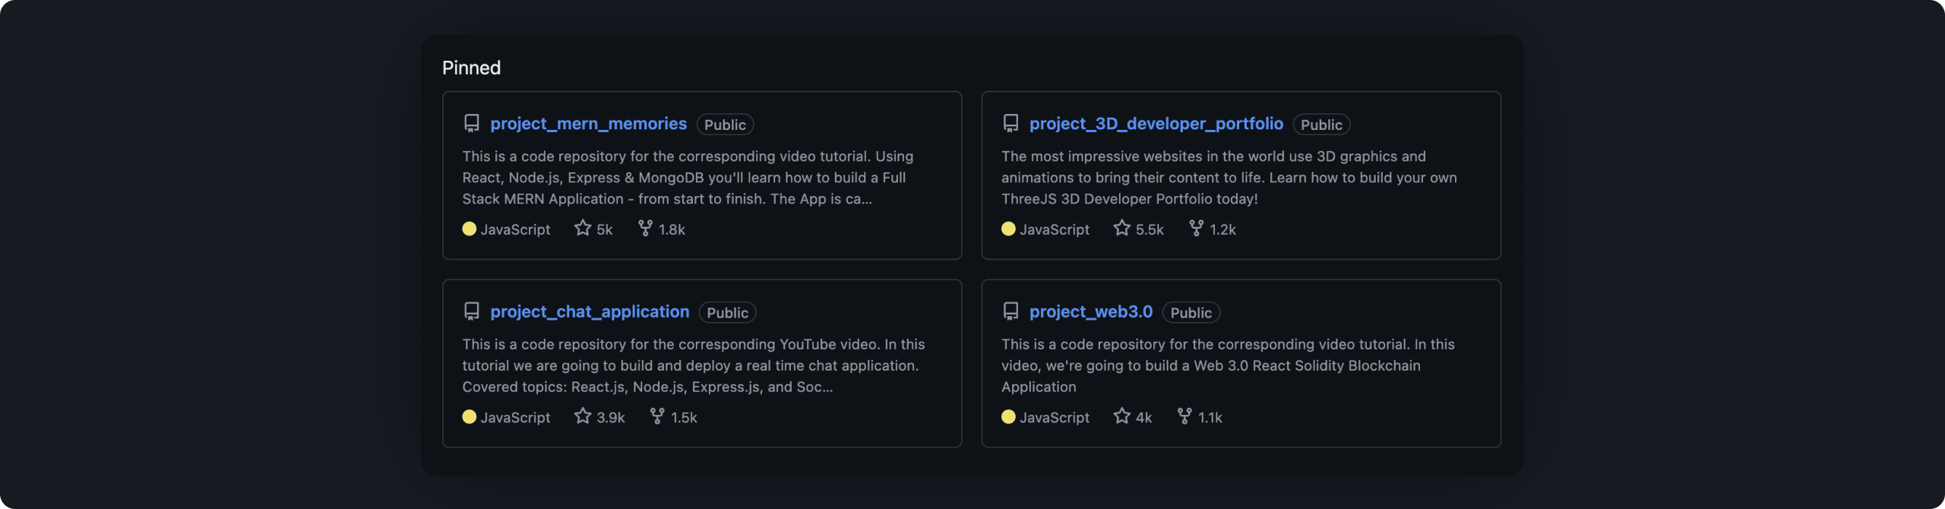Click the 1.5k forks count on project_chat_application

coord(684,418)
